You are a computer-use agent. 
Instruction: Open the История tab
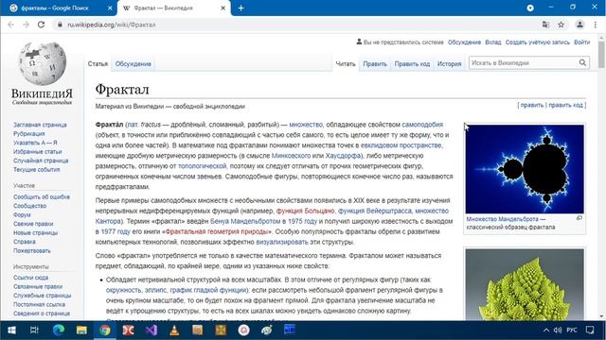(x=449, y=64)
